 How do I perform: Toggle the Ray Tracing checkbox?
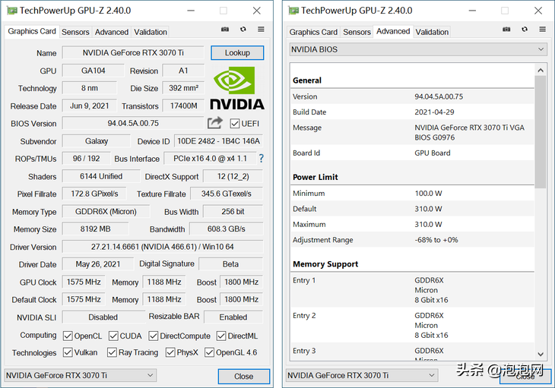(x=112, y=352)
